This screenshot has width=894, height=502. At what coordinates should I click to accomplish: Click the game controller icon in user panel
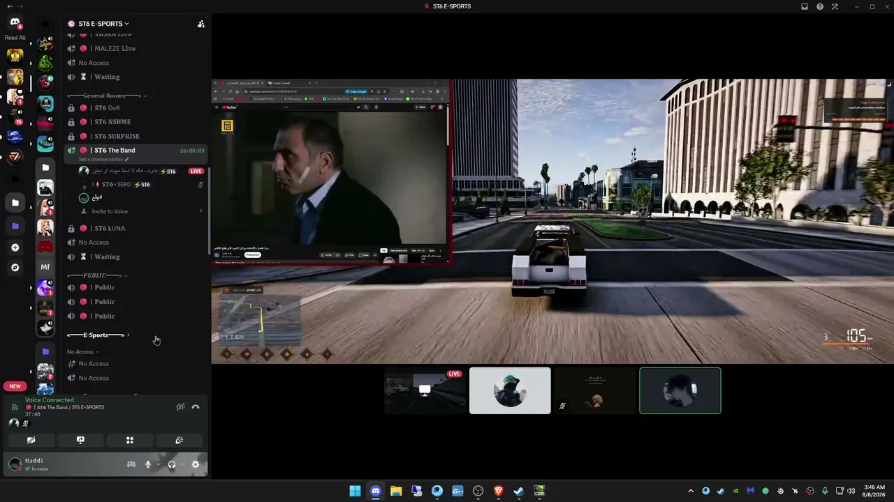(131, 464)
